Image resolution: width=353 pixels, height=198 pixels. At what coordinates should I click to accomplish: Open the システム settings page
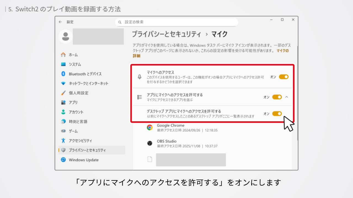point(75,64)
